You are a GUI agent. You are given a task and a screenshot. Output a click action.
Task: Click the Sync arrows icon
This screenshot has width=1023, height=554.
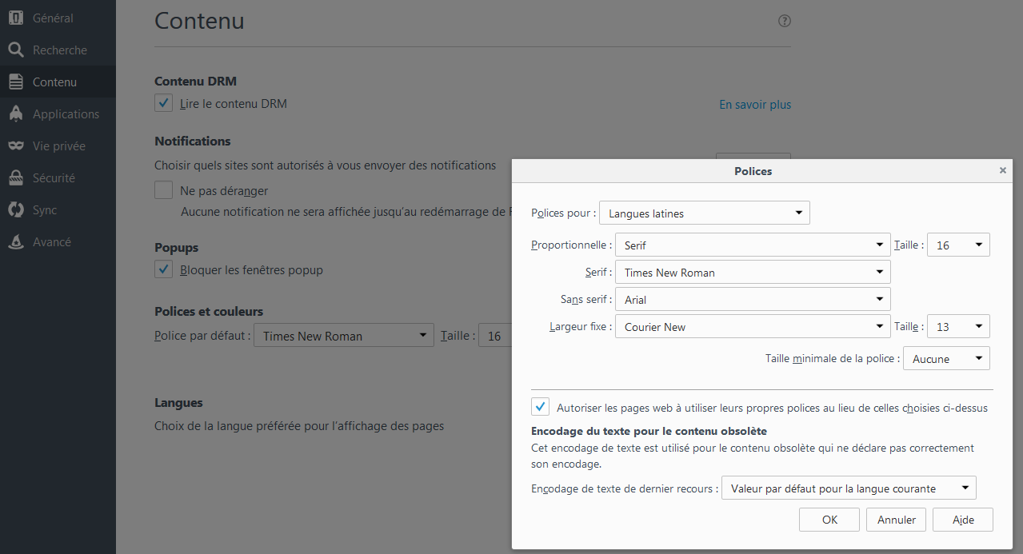pyautogui.click(x=15, y=209)
